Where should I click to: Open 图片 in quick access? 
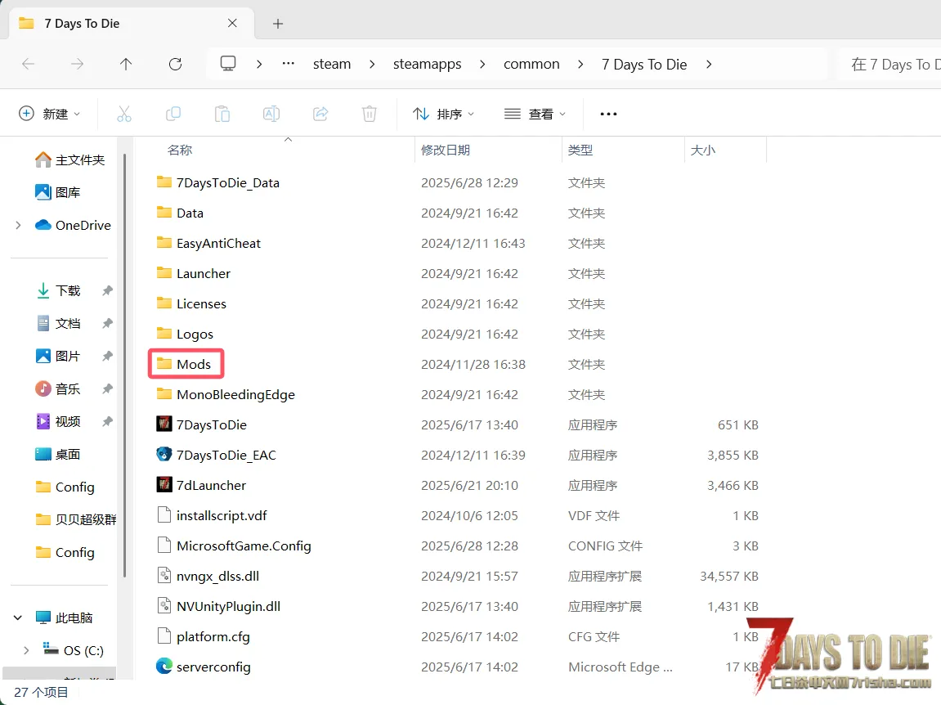pos(58,356)
